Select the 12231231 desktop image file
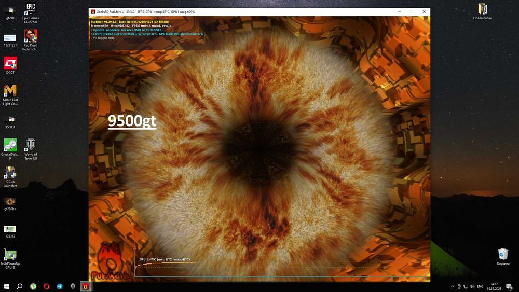519x292 pixels. 10,40
